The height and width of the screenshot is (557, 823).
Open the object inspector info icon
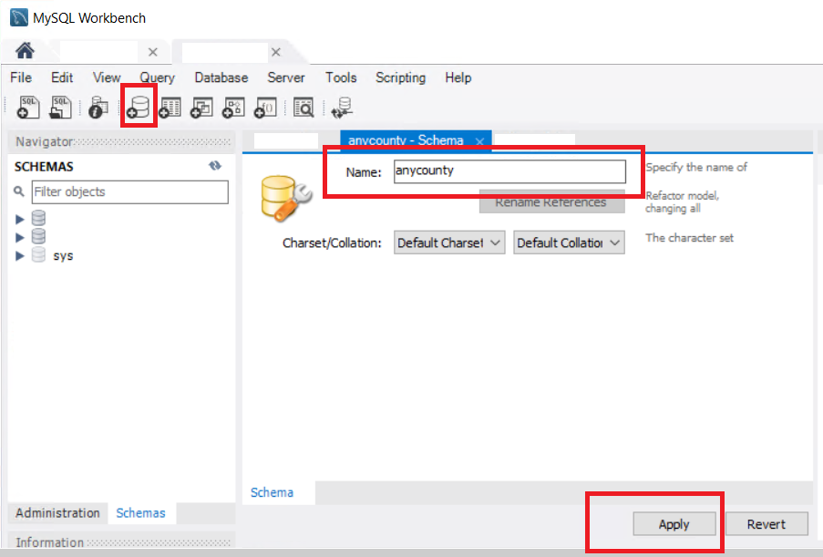pos(98,107)
